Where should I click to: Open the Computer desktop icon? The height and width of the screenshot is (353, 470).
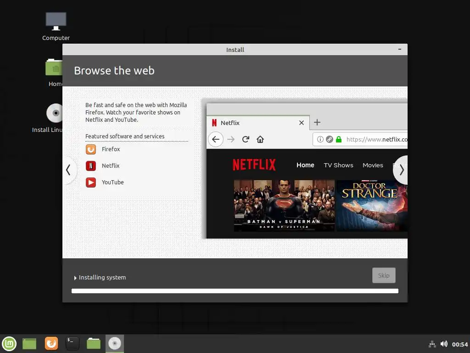56,26
